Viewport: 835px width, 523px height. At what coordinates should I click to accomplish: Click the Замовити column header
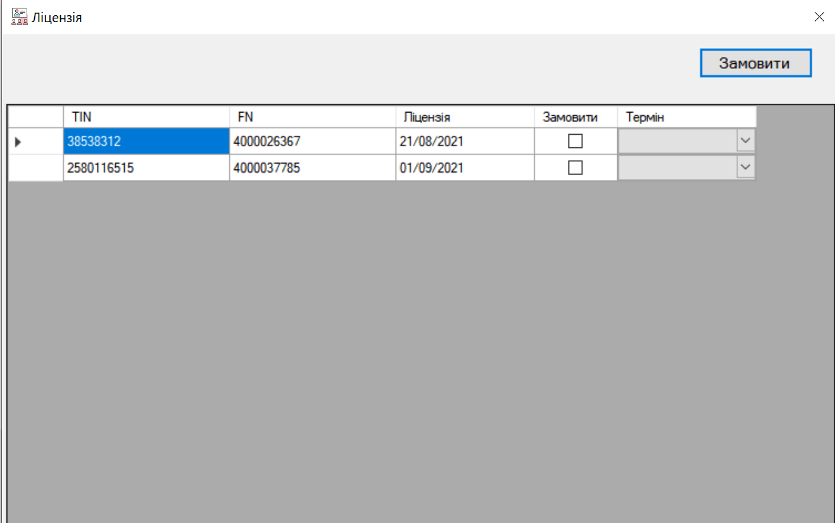point(575,117)
